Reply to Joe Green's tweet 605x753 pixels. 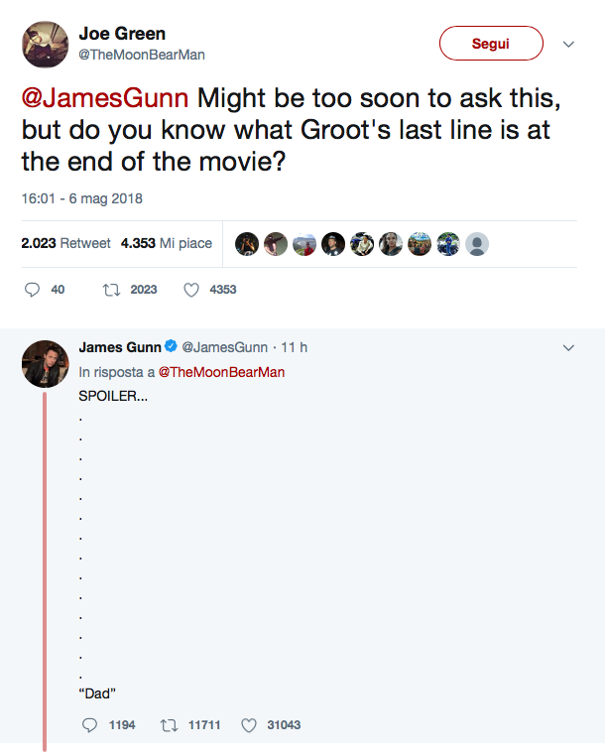click(x=32, y=290)
